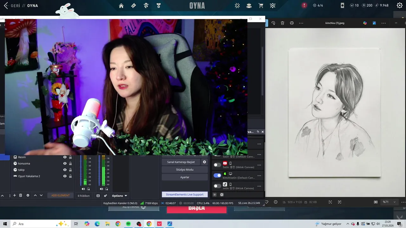The image size is (406, 228).
Task: Go back with GERİ arrow
Action: pyautogui.click(x=6, y=5)
